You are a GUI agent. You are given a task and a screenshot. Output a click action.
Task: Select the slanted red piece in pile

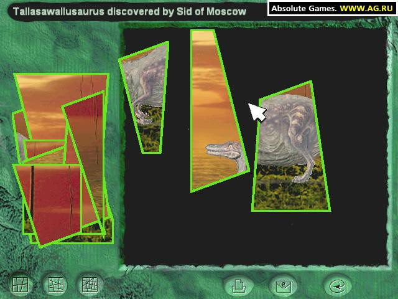tap(89, 132)
